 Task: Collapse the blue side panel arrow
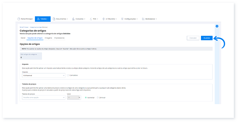click(x=217, y=26)
